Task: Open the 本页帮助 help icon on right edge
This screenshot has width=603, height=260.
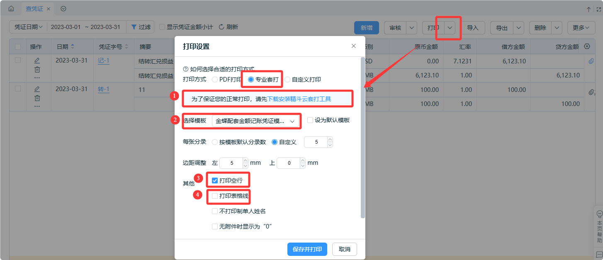Action: click(x=599, y=214)
